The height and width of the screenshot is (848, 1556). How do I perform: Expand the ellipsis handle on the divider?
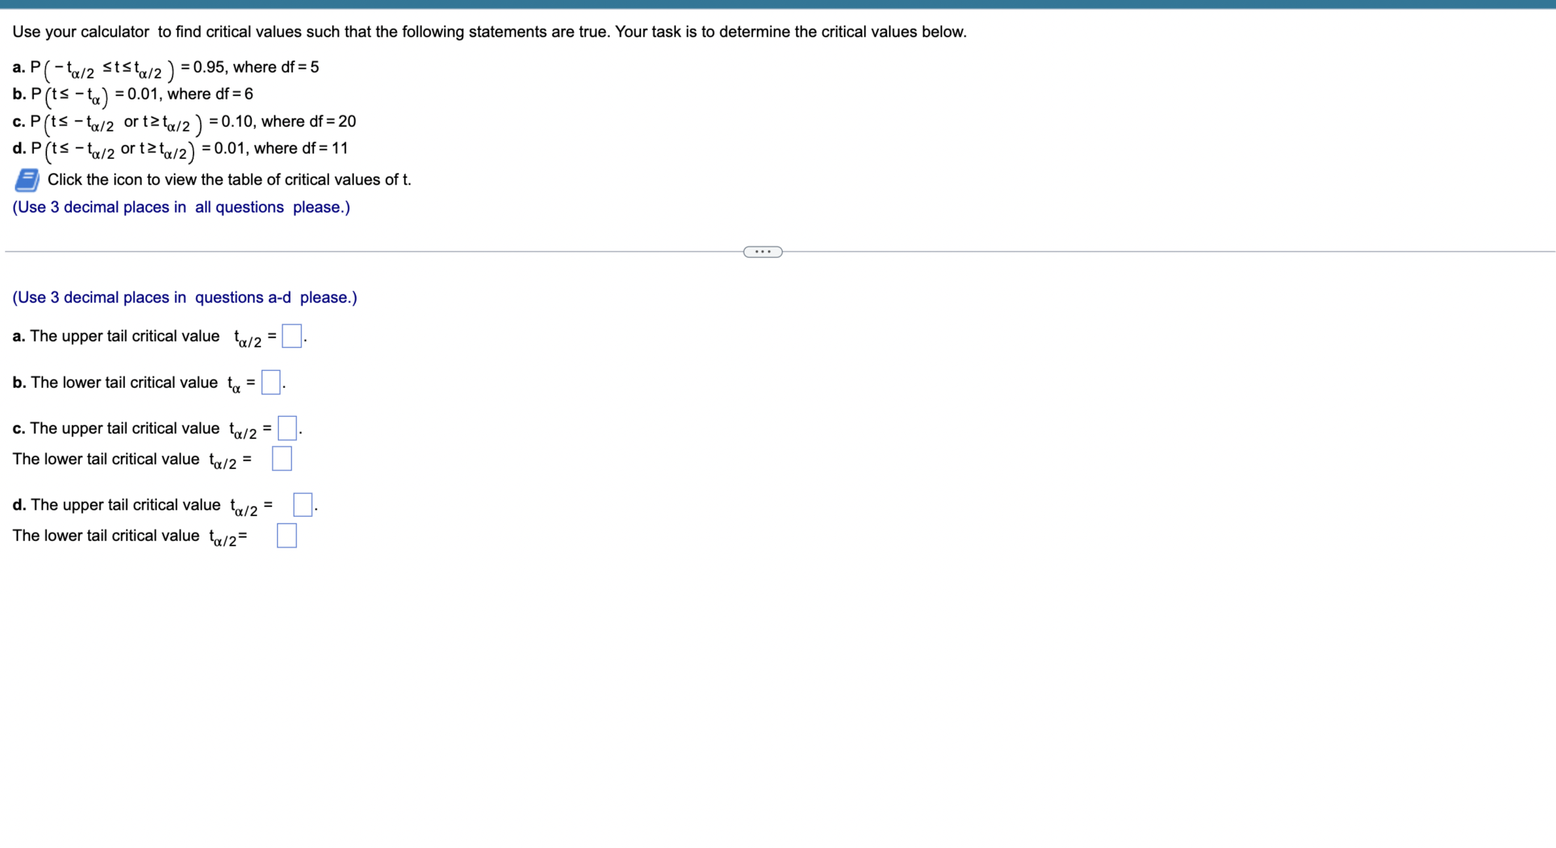pos(762,252)
